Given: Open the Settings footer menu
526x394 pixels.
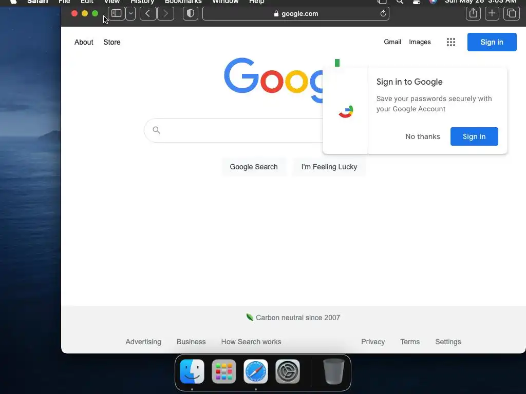Looking at the screenshot, I should click(448, 342).
